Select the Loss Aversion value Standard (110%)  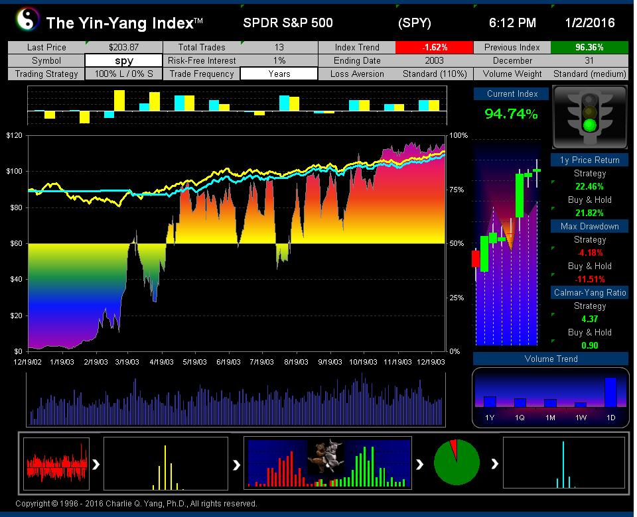pos(435,74)
